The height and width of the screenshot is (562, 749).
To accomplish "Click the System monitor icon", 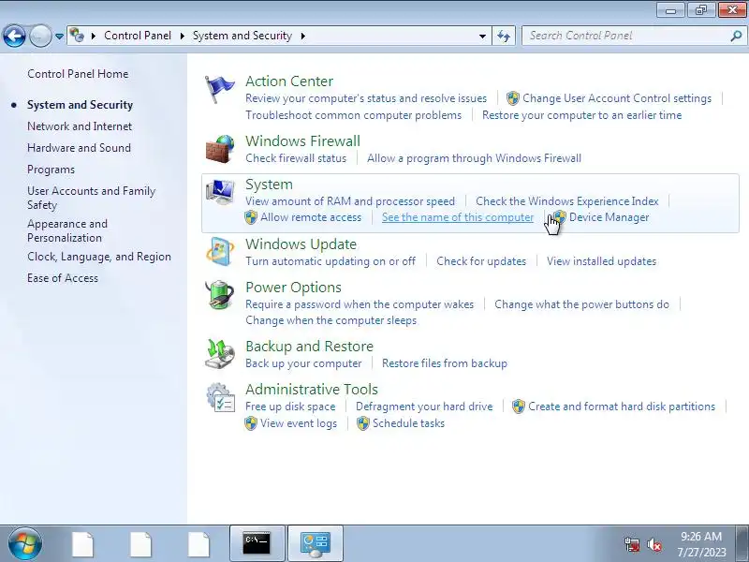I will [x=220, y=192].
